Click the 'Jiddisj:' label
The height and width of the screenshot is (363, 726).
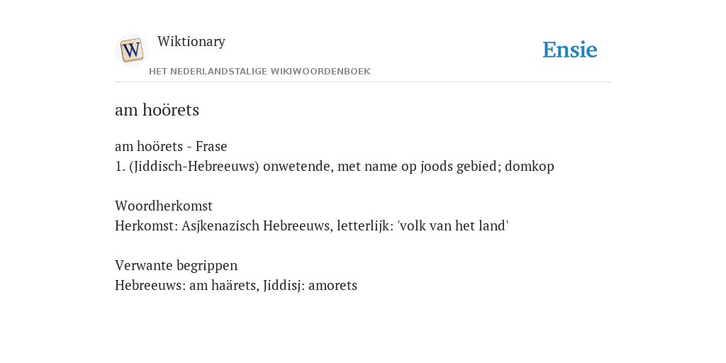tap(284, 285)
